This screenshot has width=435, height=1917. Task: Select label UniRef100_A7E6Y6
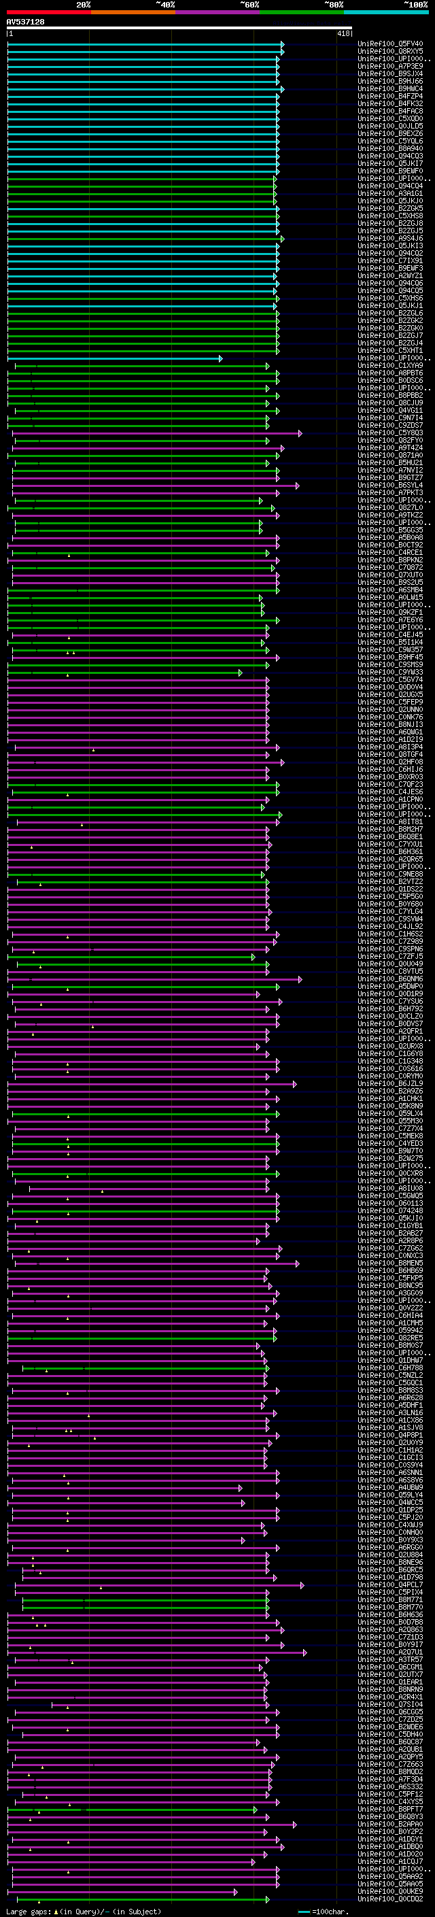pos(390,620)
